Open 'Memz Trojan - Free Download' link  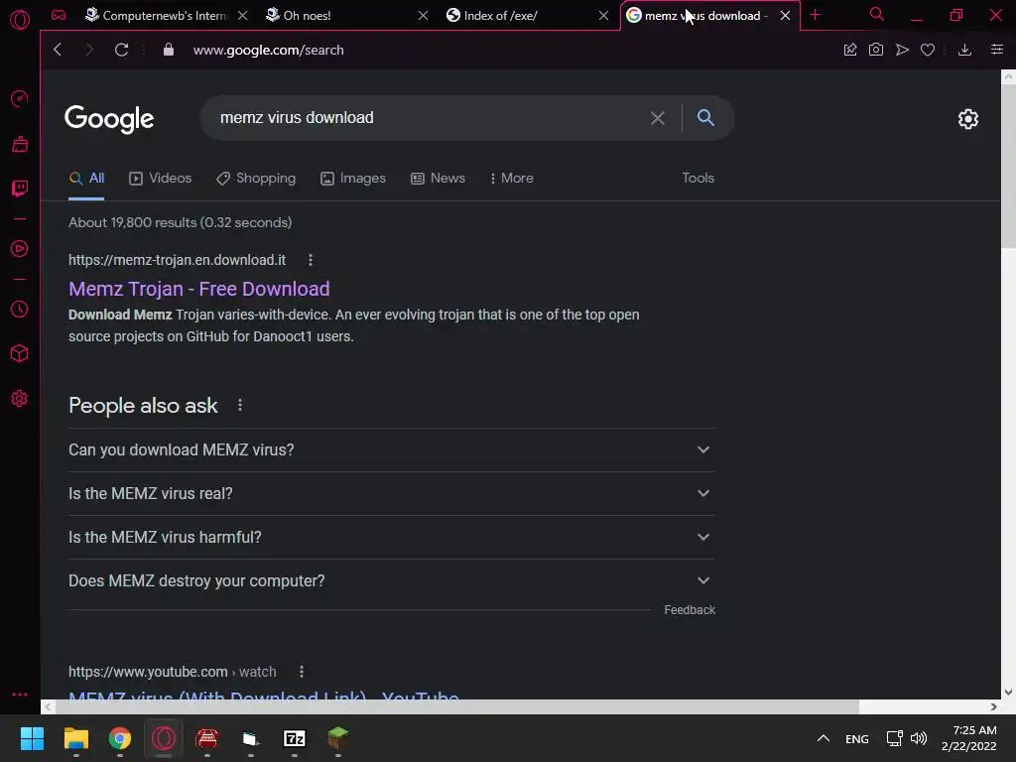198,289
